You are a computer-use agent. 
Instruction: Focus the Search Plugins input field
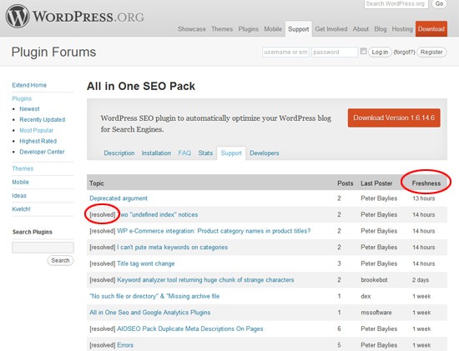(43, 248)
